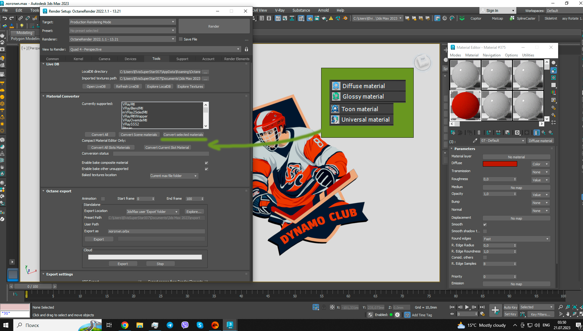Uncheck Enable bake other unsupported
This screenshot has height=331, width=583.
(207, 169)
